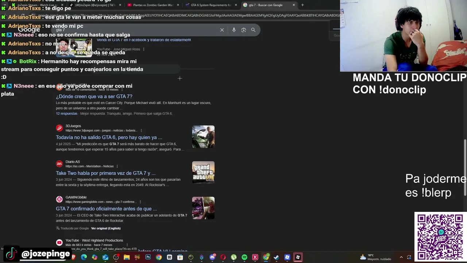Launch Photoshop from the taskbar
This screenshot has width=467, height=263.
(148, 257)
